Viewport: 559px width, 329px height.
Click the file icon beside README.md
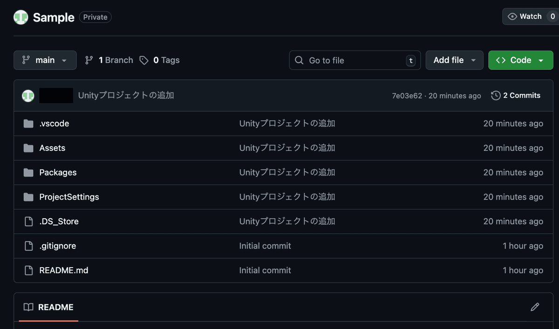[x=28, y=270]
